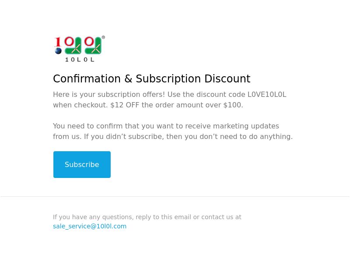Click the first red O ring in logo
Image resolution: width=350 pixels, height=263 pixels.
click(69, 41)
